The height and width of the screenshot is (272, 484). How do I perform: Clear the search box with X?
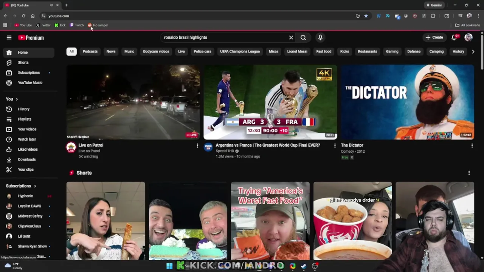pyautogui.click(x=291, y=37)
